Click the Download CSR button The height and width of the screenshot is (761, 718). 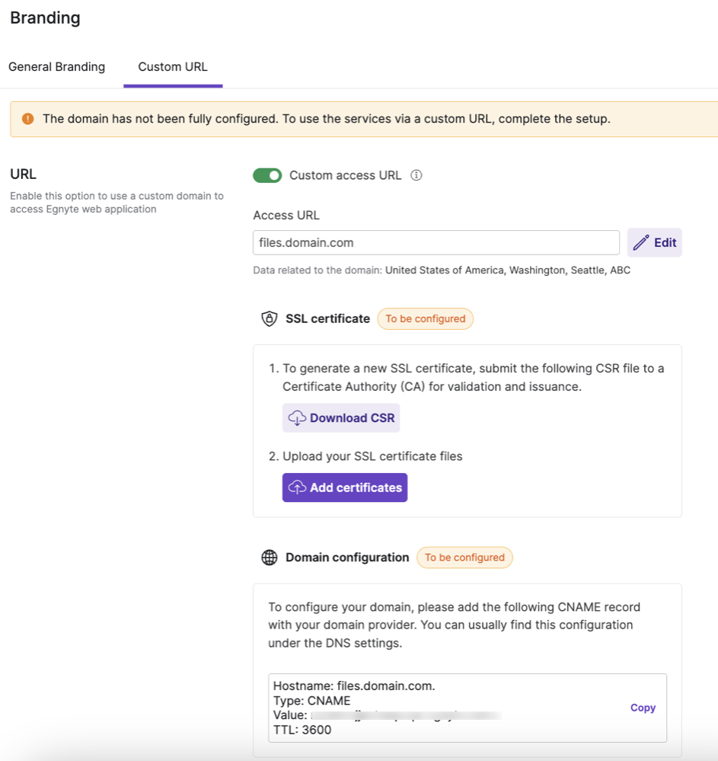(341, 418)
